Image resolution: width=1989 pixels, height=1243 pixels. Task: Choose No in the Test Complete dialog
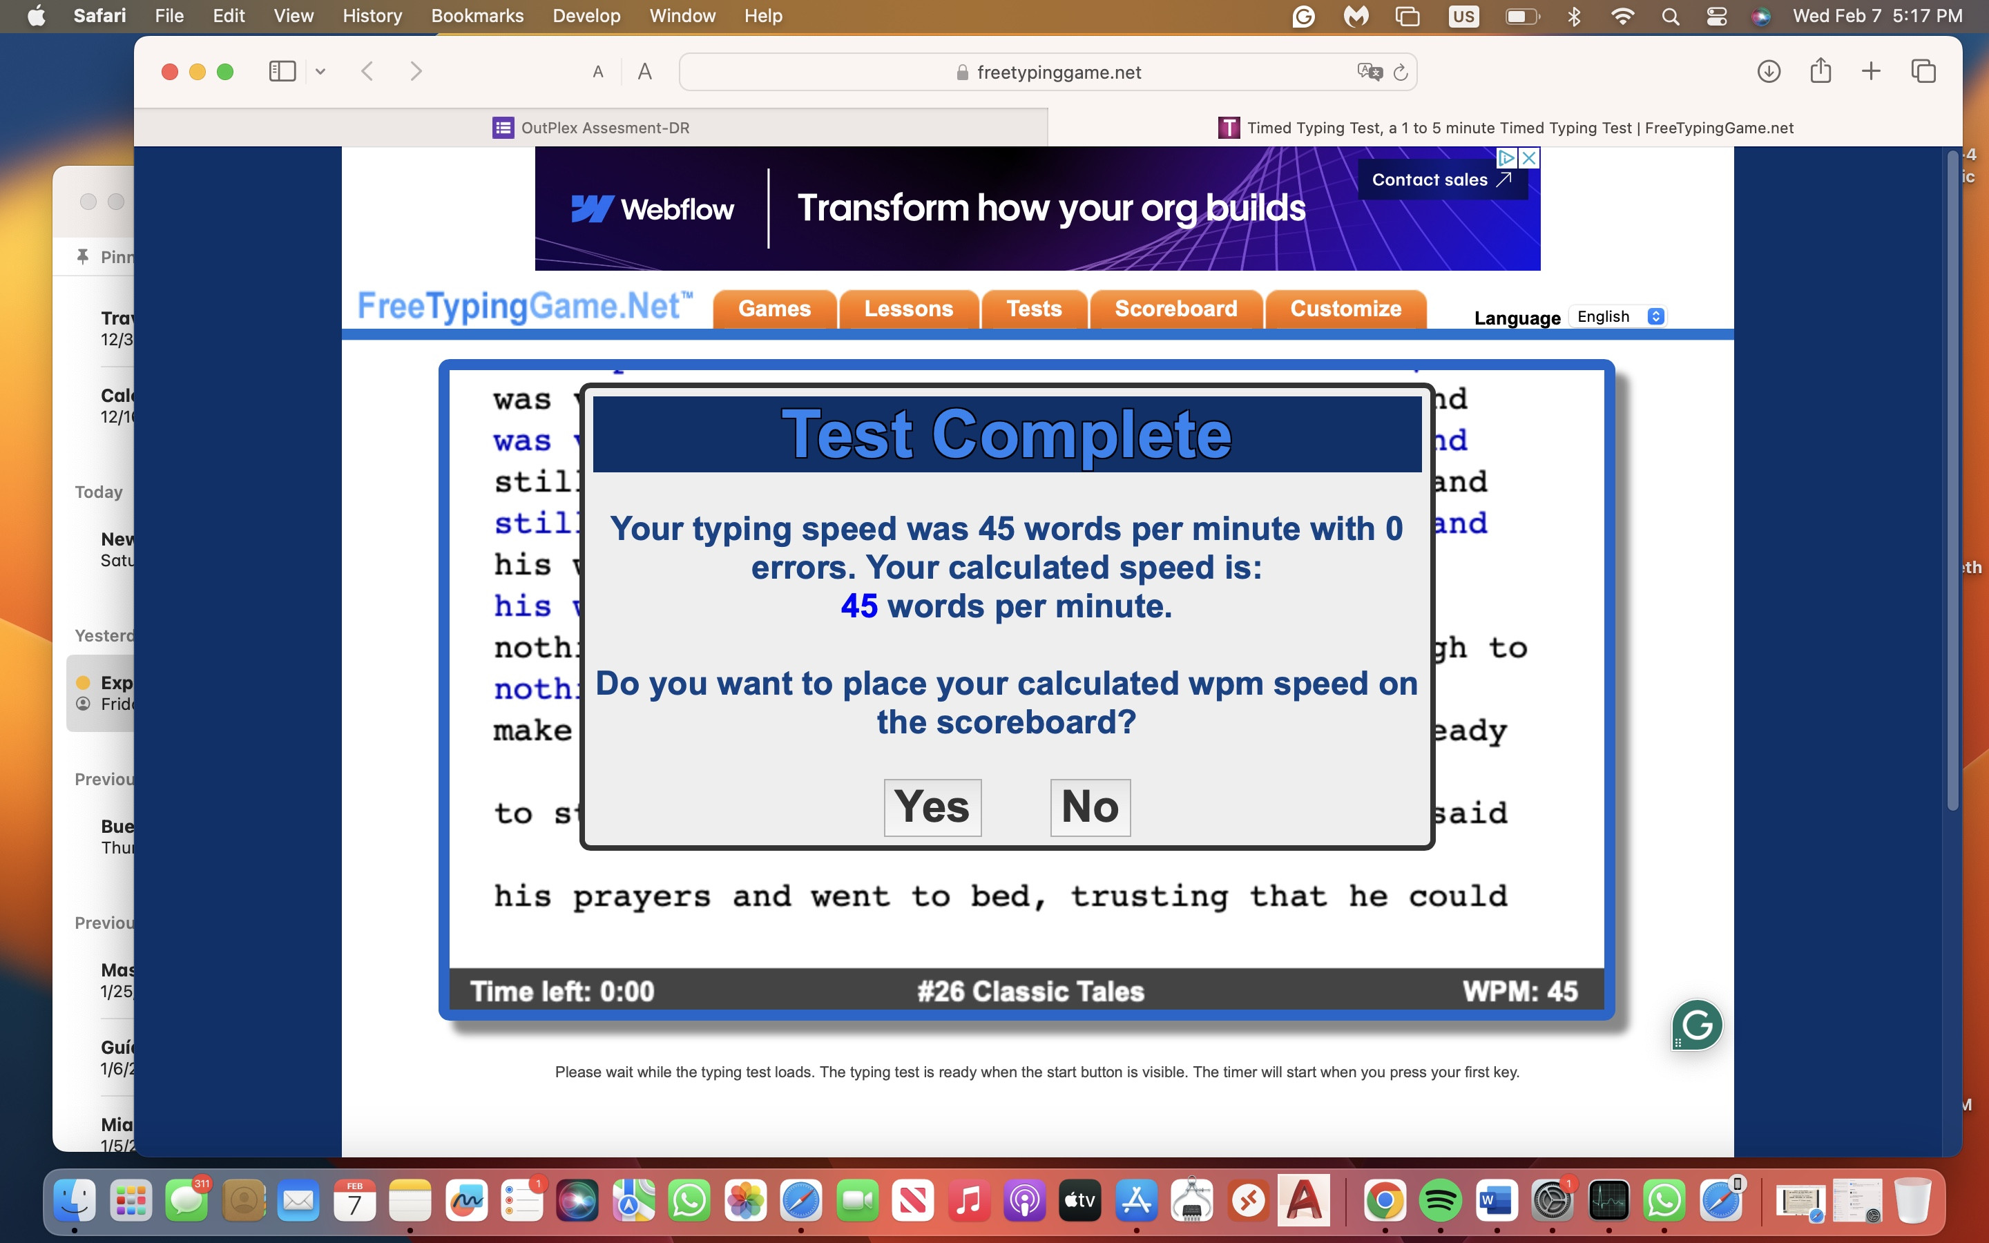pyautogui.click(x=1090, y=807)
